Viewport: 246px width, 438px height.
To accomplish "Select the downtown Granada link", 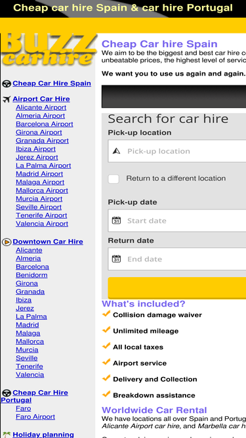I will coord(30,292).
